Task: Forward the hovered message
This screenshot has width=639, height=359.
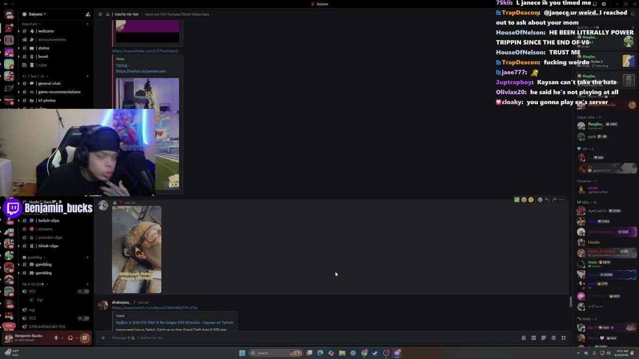Action: click(x=554, y=200)
